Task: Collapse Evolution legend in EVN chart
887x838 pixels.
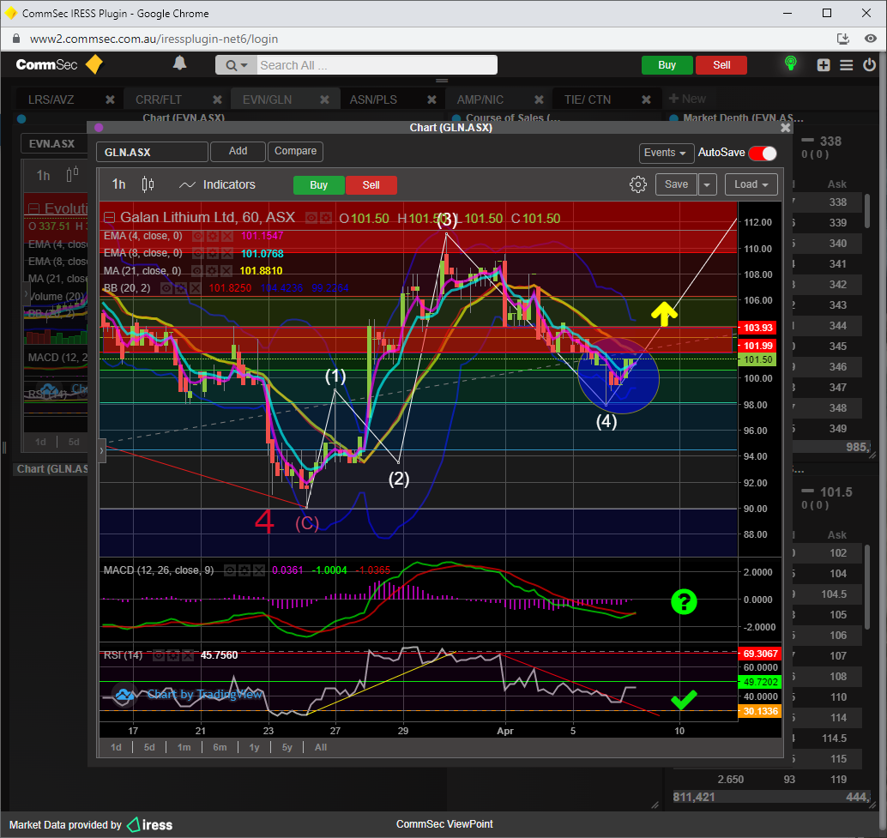Action: pos(34,208)
